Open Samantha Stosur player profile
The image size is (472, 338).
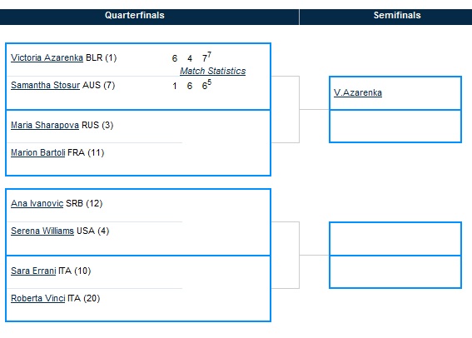pyautogui.click(x=46, y=85)
